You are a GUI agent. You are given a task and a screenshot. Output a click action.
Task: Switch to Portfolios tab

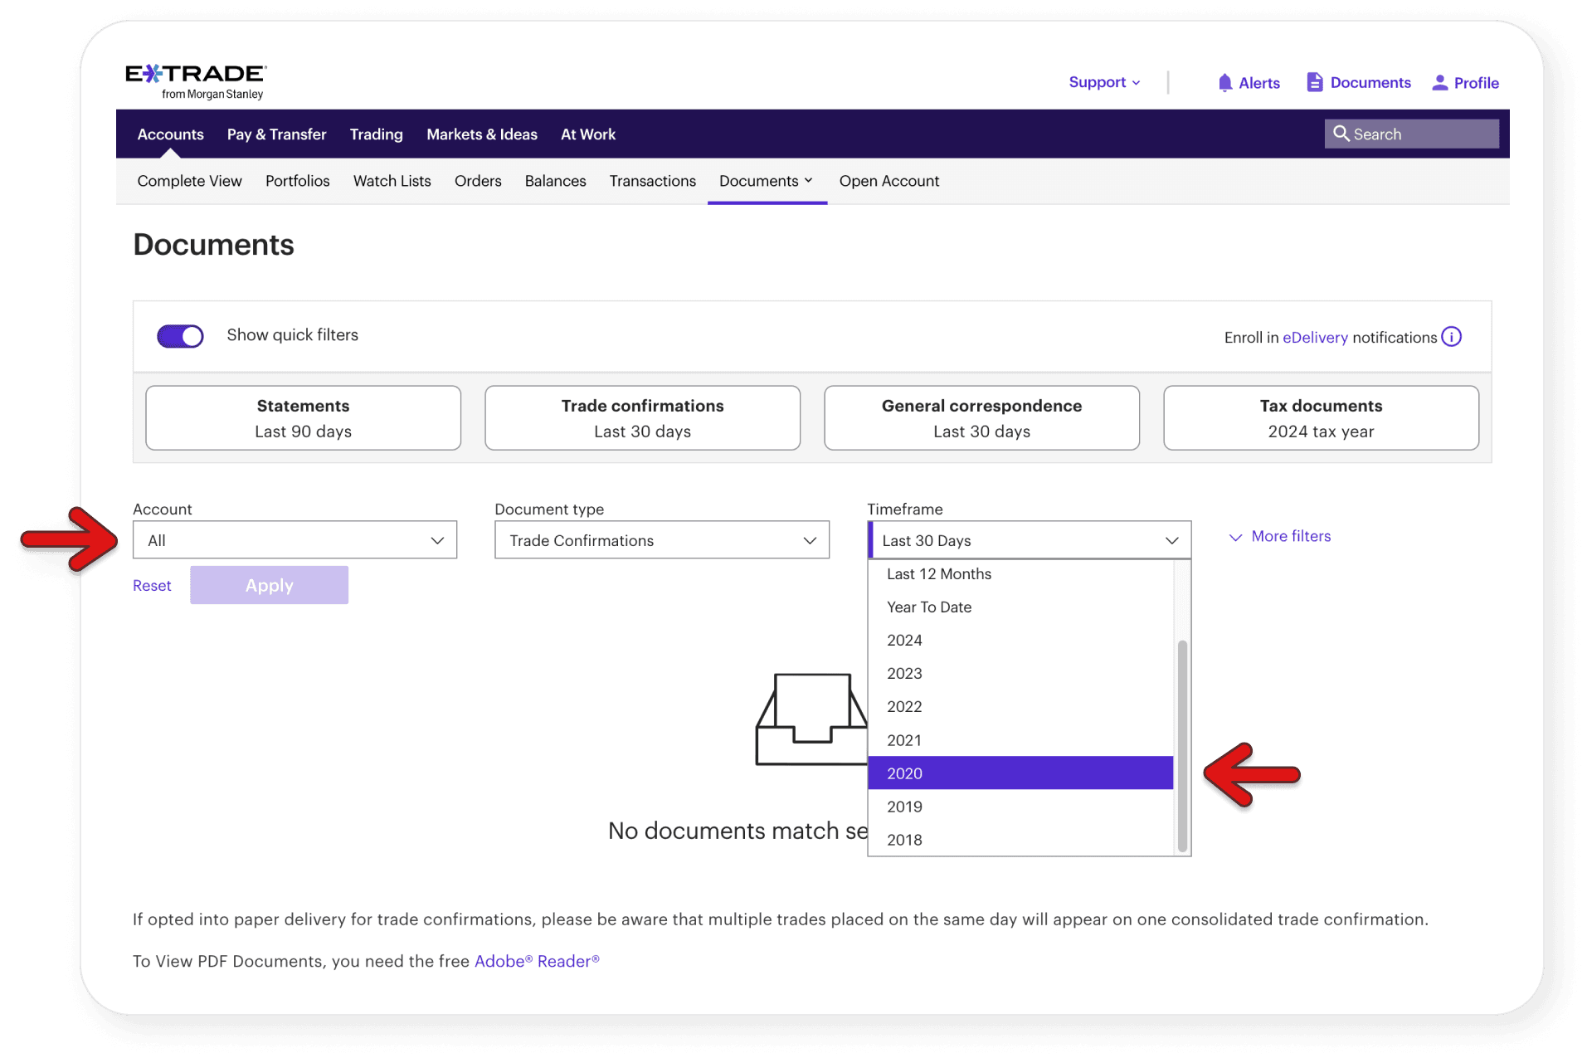click(297, 181)
